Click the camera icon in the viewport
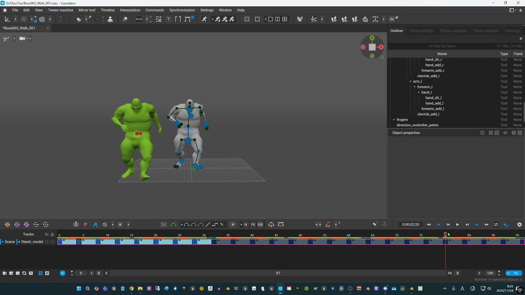Screen dimensions: 525x295 coord(22,39)
